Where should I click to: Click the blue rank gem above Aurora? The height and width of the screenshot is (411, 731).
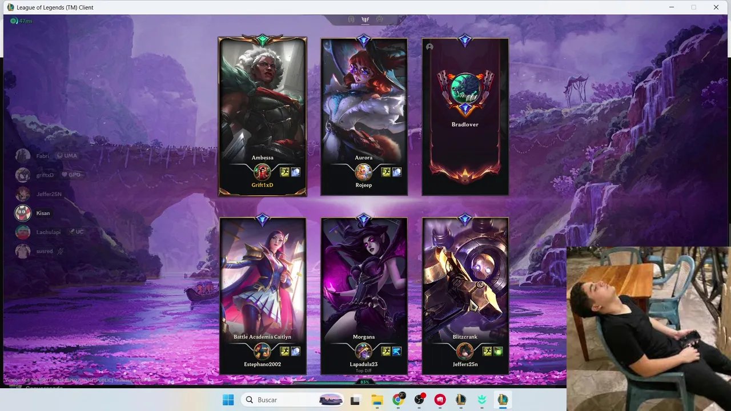click(x=364, y=40)
